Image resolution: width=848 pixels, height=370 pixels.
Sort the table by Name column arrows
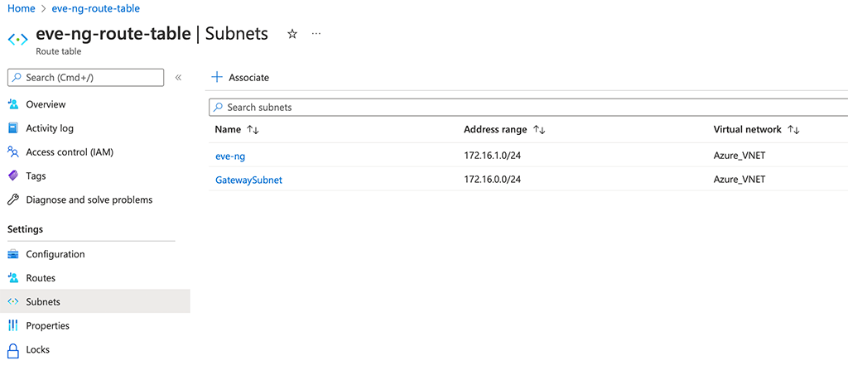253,130
